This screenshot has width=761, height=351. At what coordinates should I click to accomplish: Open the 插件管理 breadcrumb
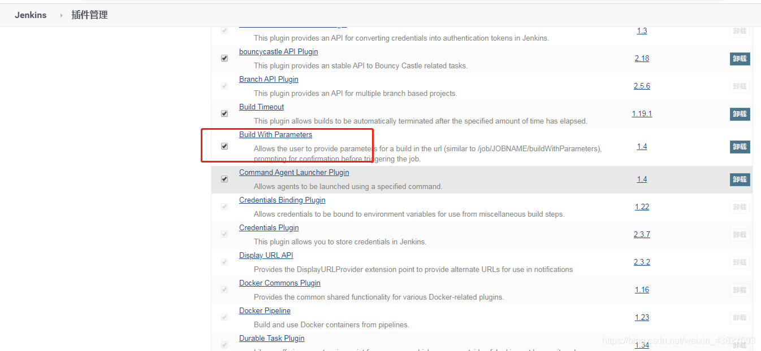(x=89, y=15)
